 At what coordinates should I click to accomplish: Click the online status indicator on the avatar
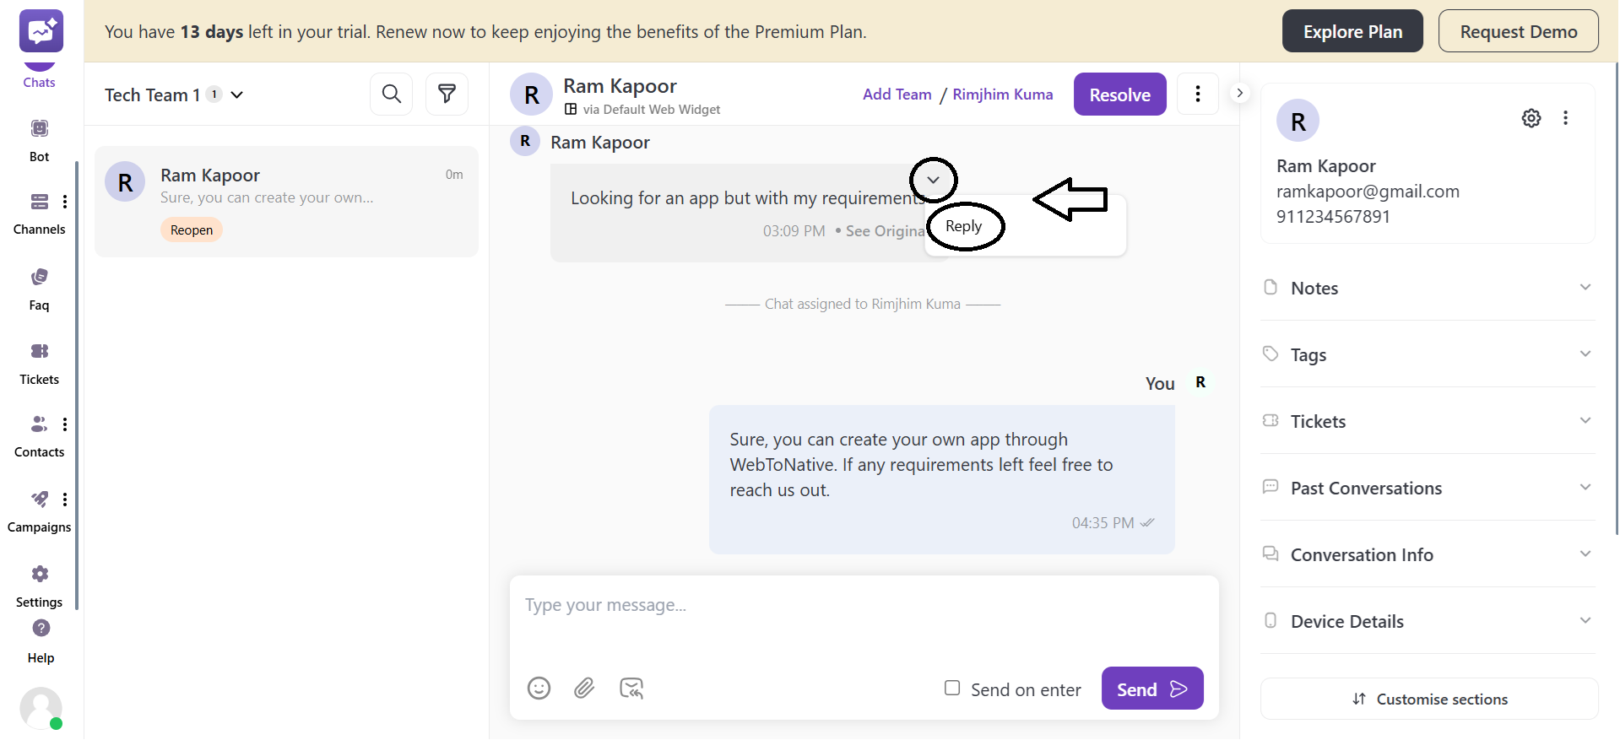click(x=56, y=724)
